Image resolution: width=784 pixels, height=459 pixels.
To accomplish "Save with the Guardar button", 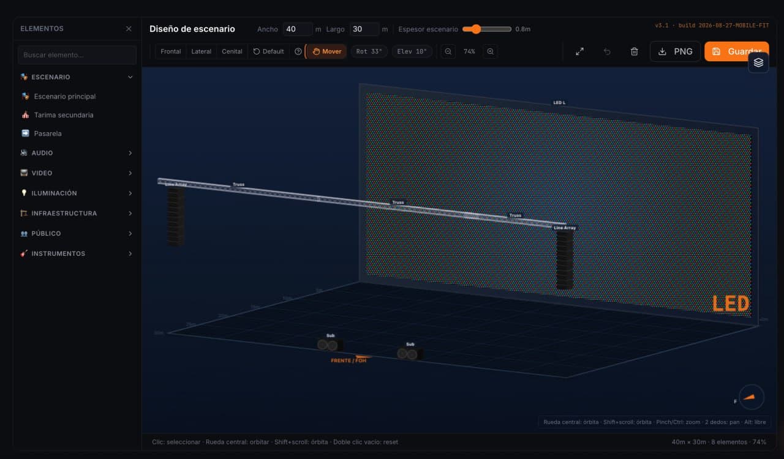I will click(x=736, y=51).
